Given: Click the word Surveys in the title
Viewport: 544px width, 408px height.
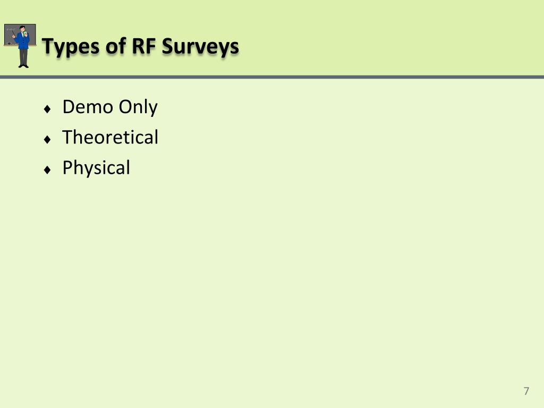Looking at the screenshot, I should coord(200,47).
